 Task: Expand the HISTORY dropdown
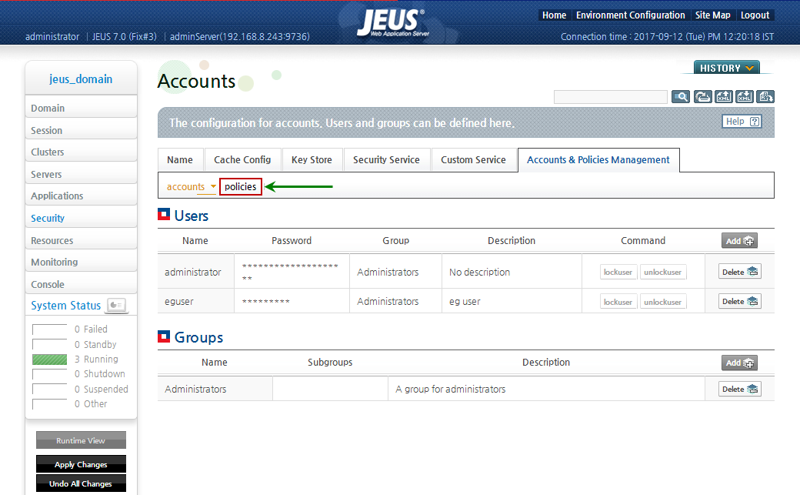click(726, 68)
